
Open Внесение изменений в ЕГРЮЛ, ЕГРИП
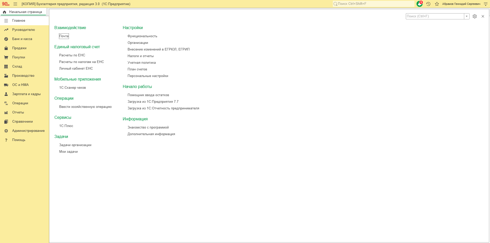click(x=158, y=49)
